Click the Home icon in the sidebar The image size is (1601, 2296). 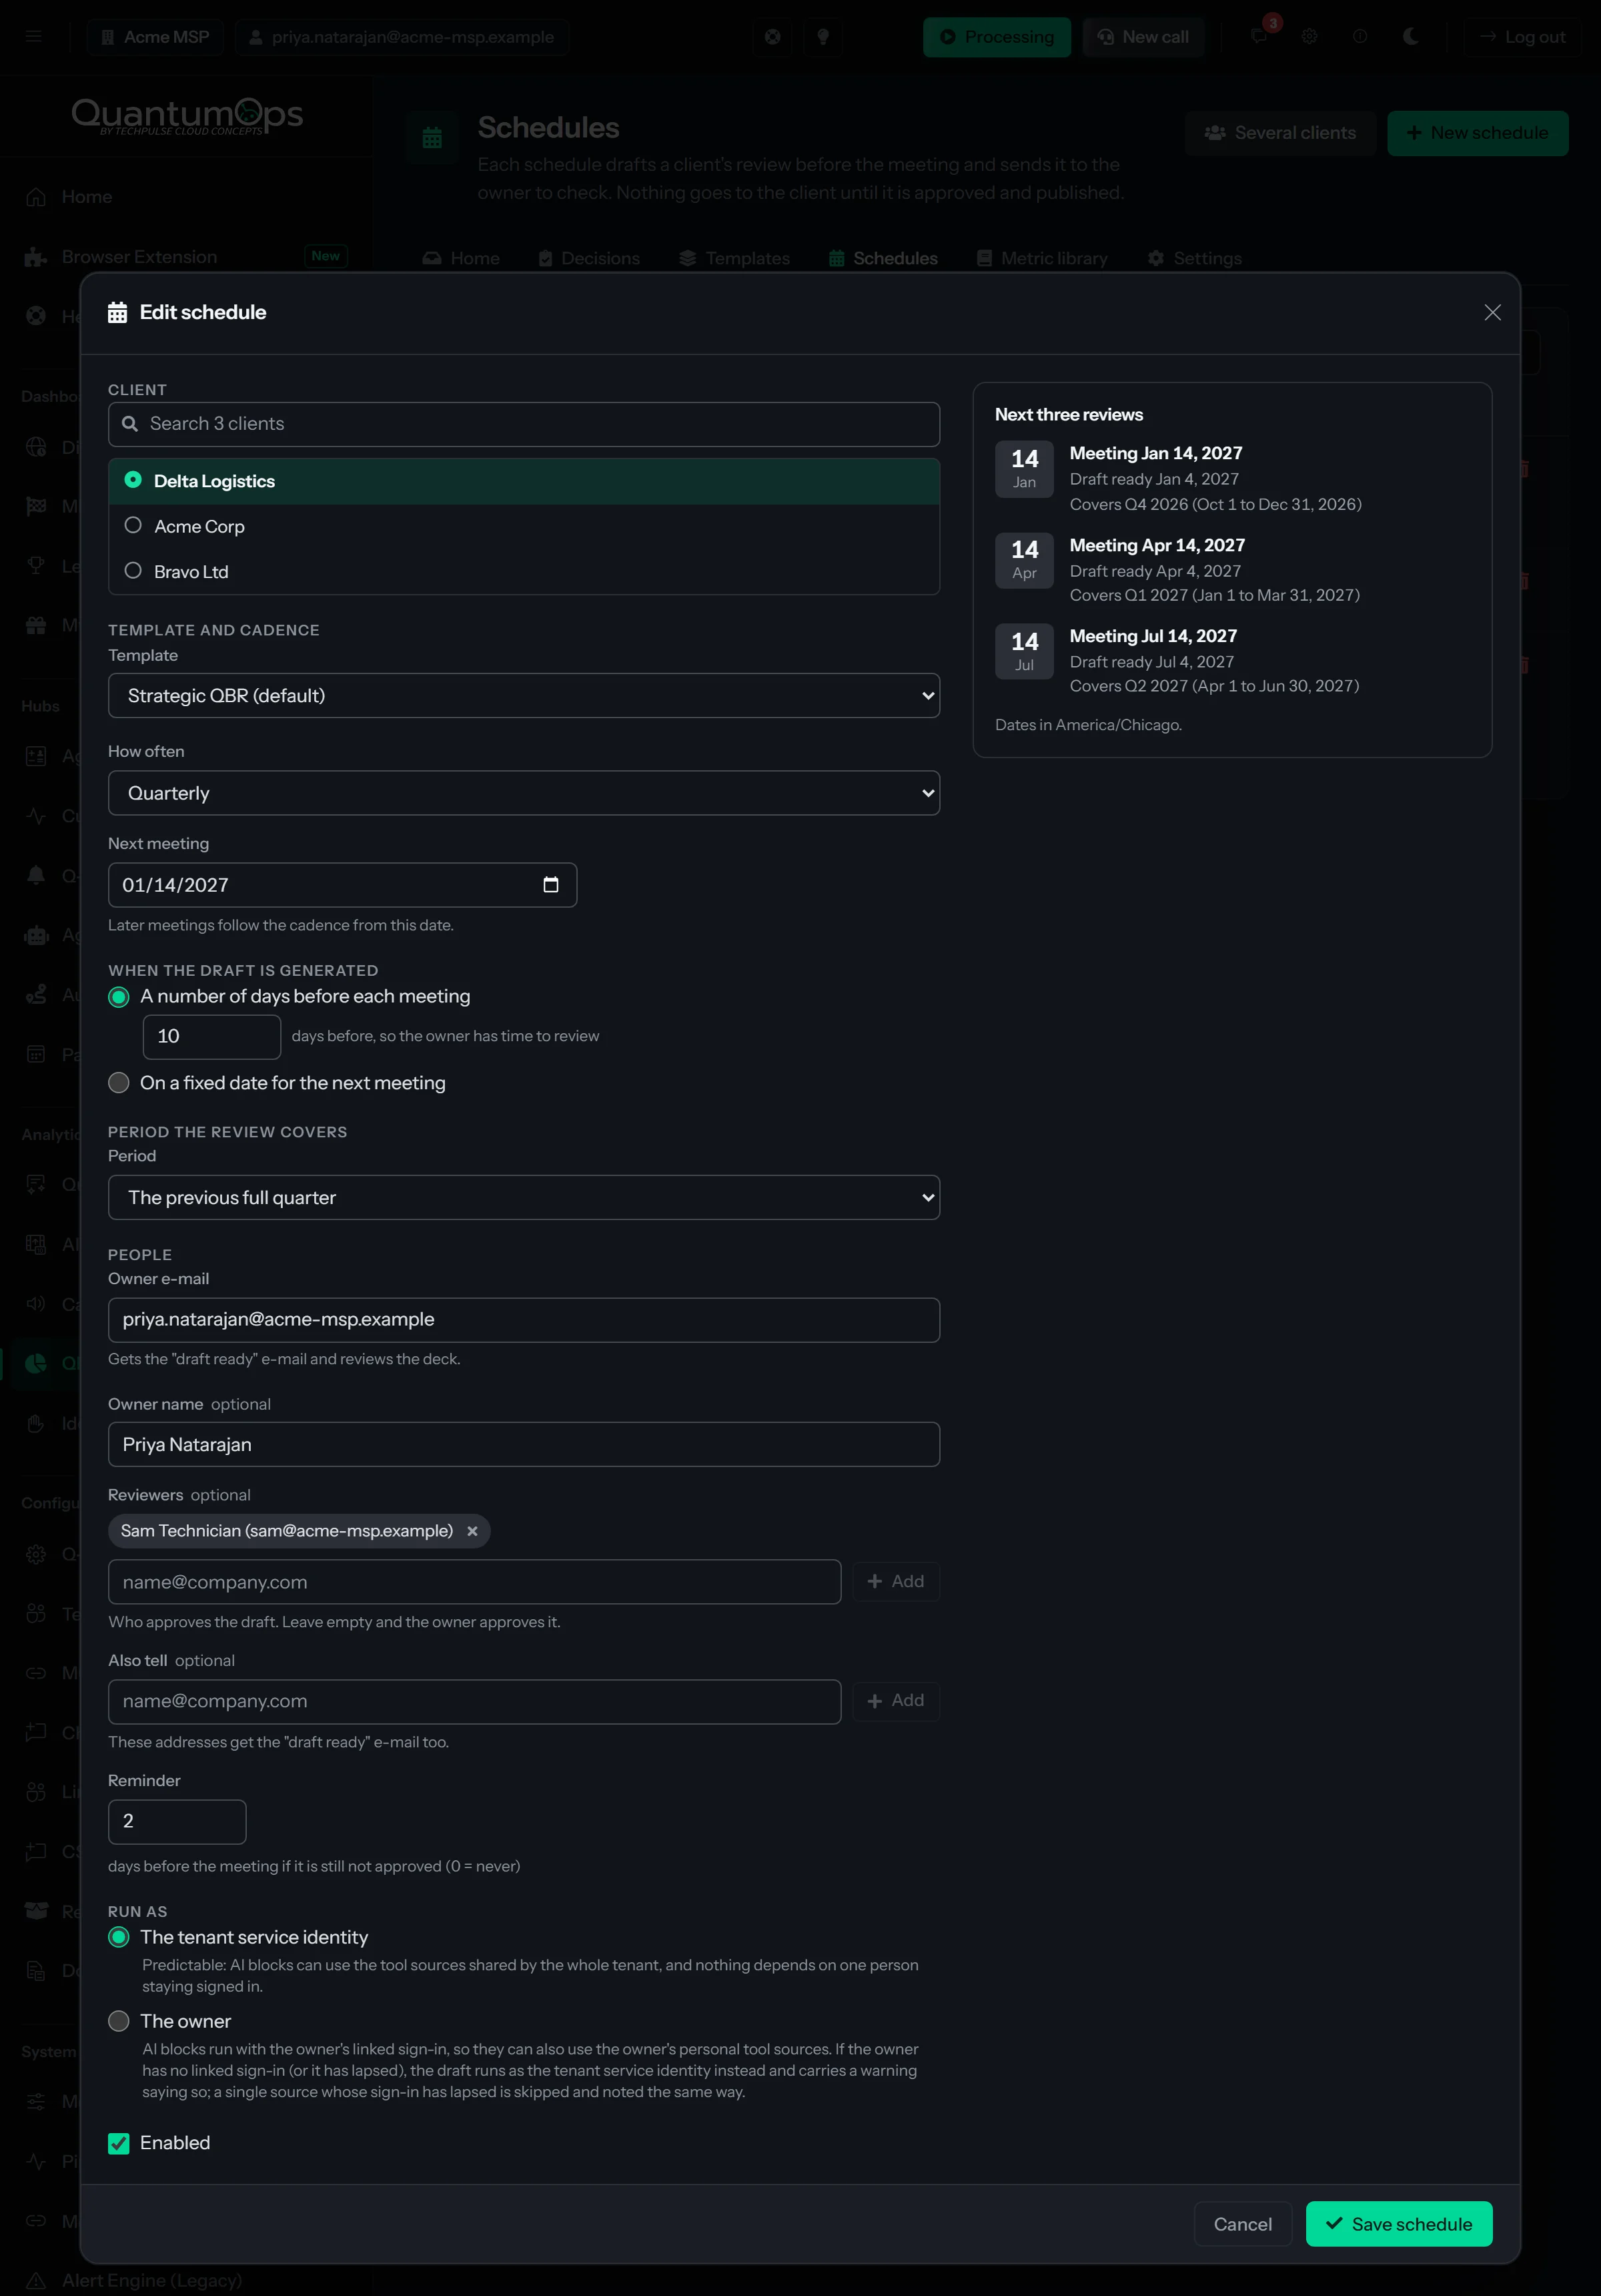click(36, 197)
